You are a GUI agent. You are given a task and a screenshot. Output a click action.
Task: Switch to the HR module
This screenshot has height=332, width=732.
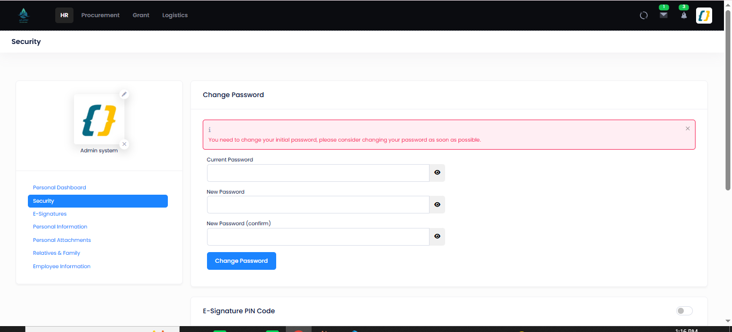point(64,15)
